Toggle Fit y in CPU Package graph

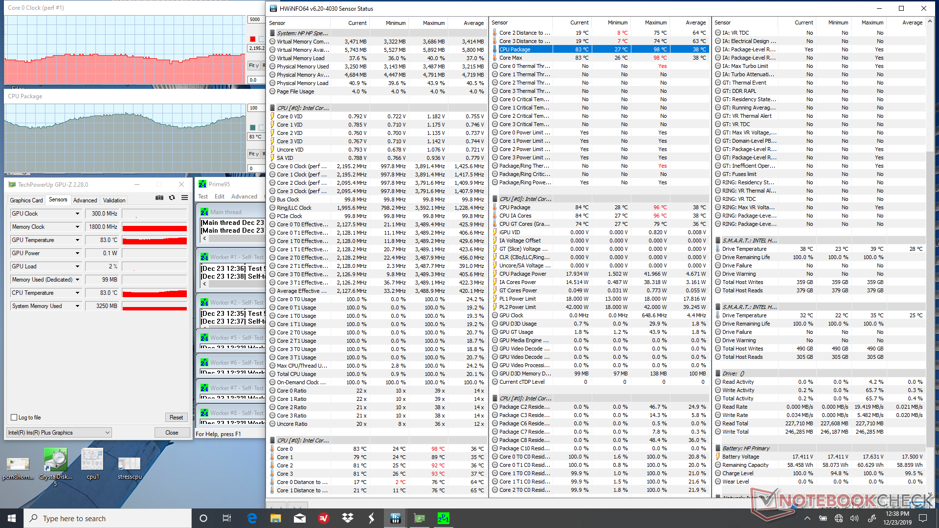coord(253,154)
